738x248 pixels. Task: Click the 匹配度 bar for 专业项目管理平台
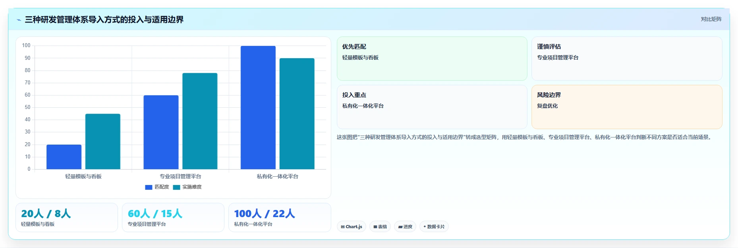coord(161,132)
